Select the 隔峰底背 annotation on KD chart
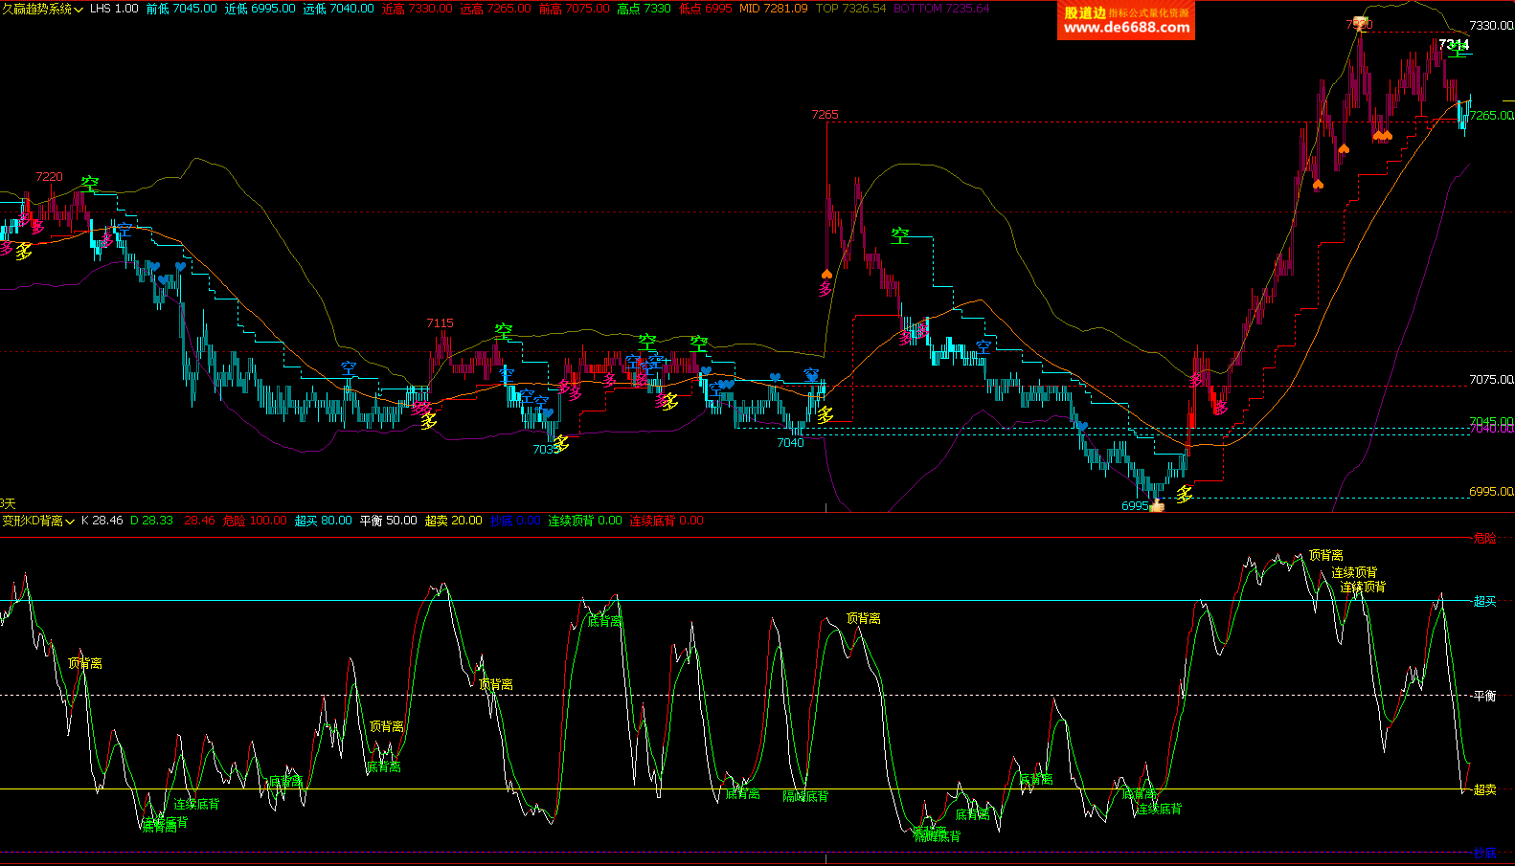1515x866 pixels. (805, 796)
